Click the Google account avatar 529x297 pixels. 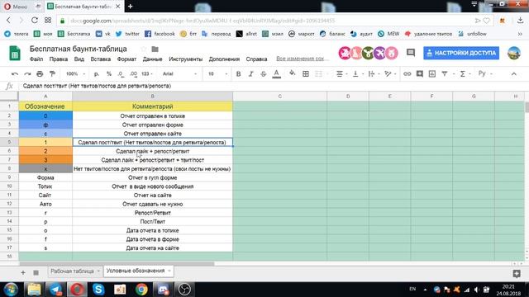(x=514, y=53)
